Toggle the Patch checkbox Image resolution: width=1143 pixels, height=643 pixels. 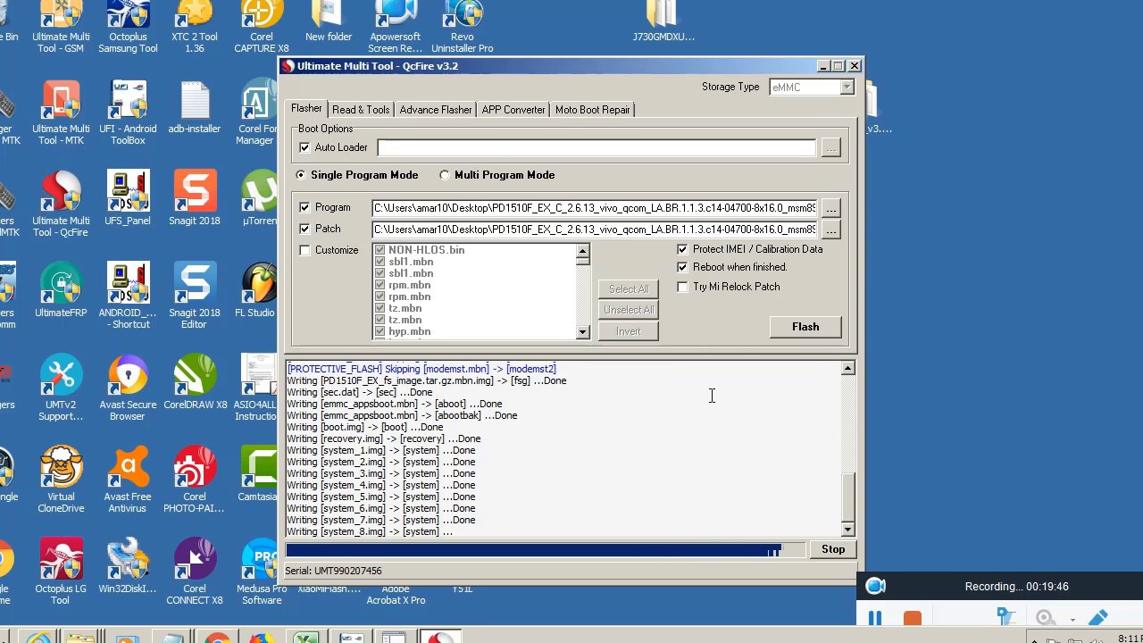coord(305,229)
